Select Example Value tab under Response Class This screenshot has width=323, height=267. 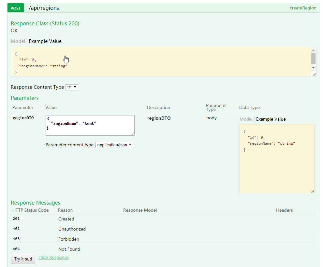45,41
